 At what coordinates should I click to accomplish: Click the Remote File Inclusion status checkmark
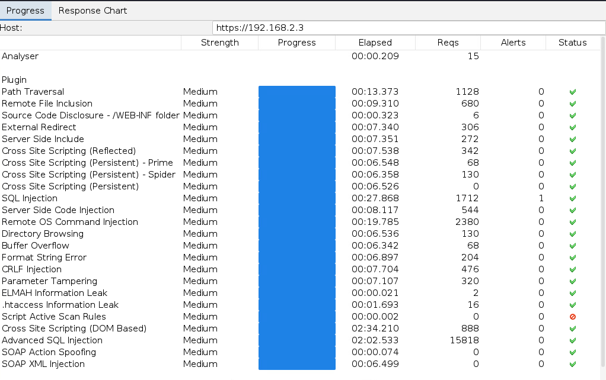point(573,104)
